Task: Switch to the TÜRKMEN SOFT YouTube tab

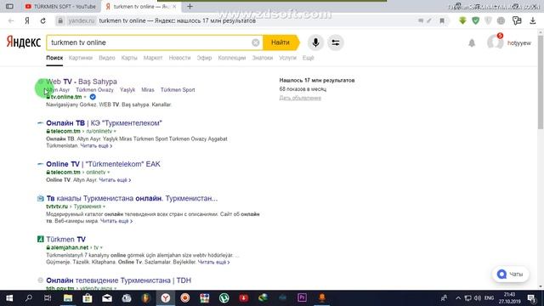Action: coord(60,6)
